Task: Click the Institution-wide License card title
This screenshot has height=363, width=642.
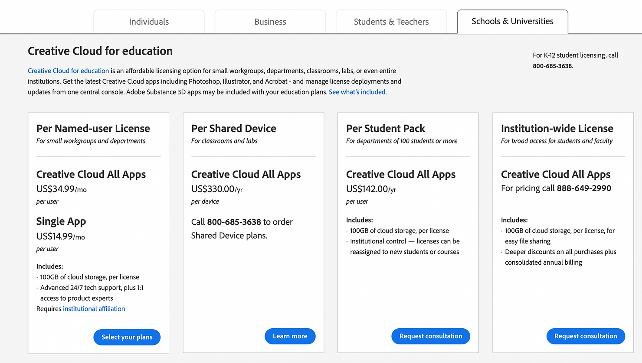Action: [557, 129]
